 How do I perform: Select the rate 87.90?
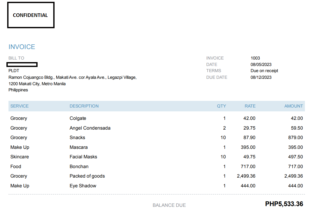click(249, 138)
